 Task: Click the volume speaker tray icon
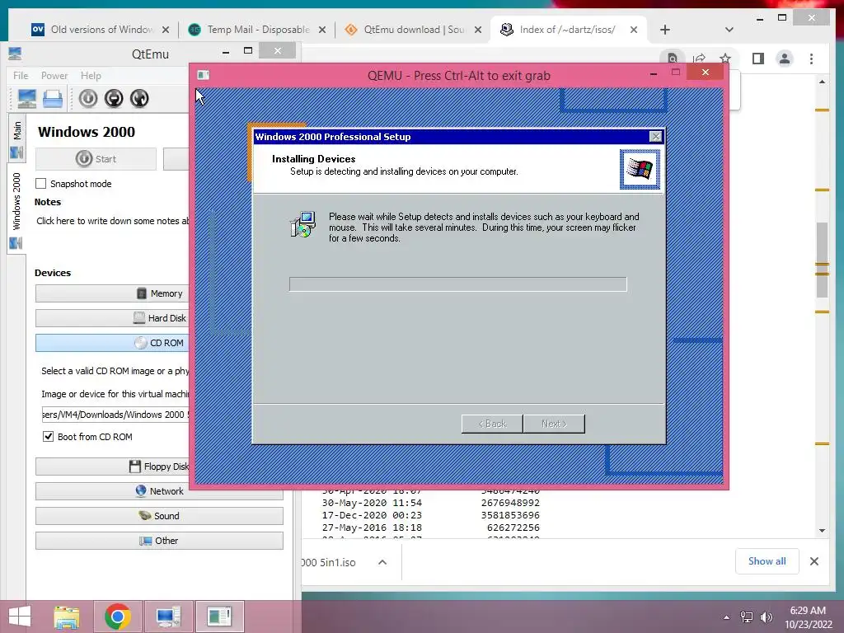click(x=767, y=617)
